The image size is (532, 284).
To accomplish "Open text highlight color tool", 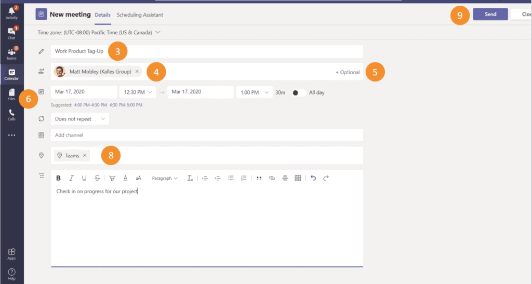I will [112, 178].
